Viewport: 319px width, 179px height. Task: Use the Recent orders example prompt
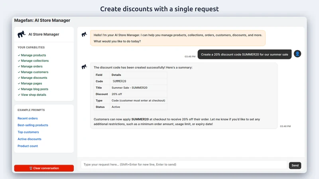coord(28,118)
